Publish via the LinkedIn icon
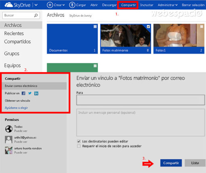 [x=36, y=93]
